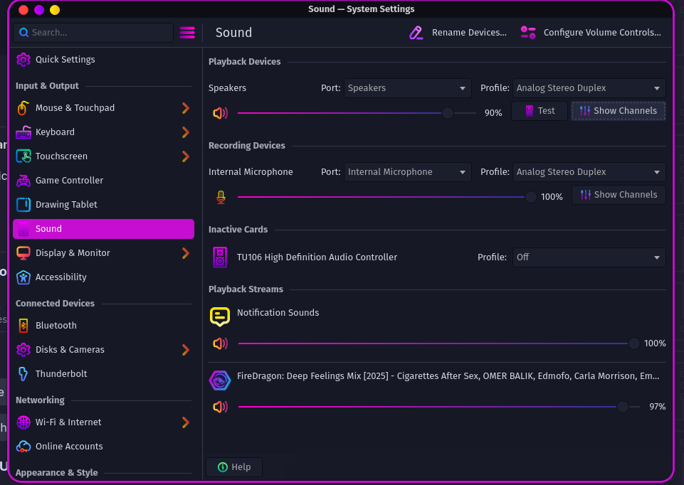This screenshot has width=684, height=485.
Task: Click the hamburger menu icon beside search
Action: pyautogui.click(x=187, y=33)
